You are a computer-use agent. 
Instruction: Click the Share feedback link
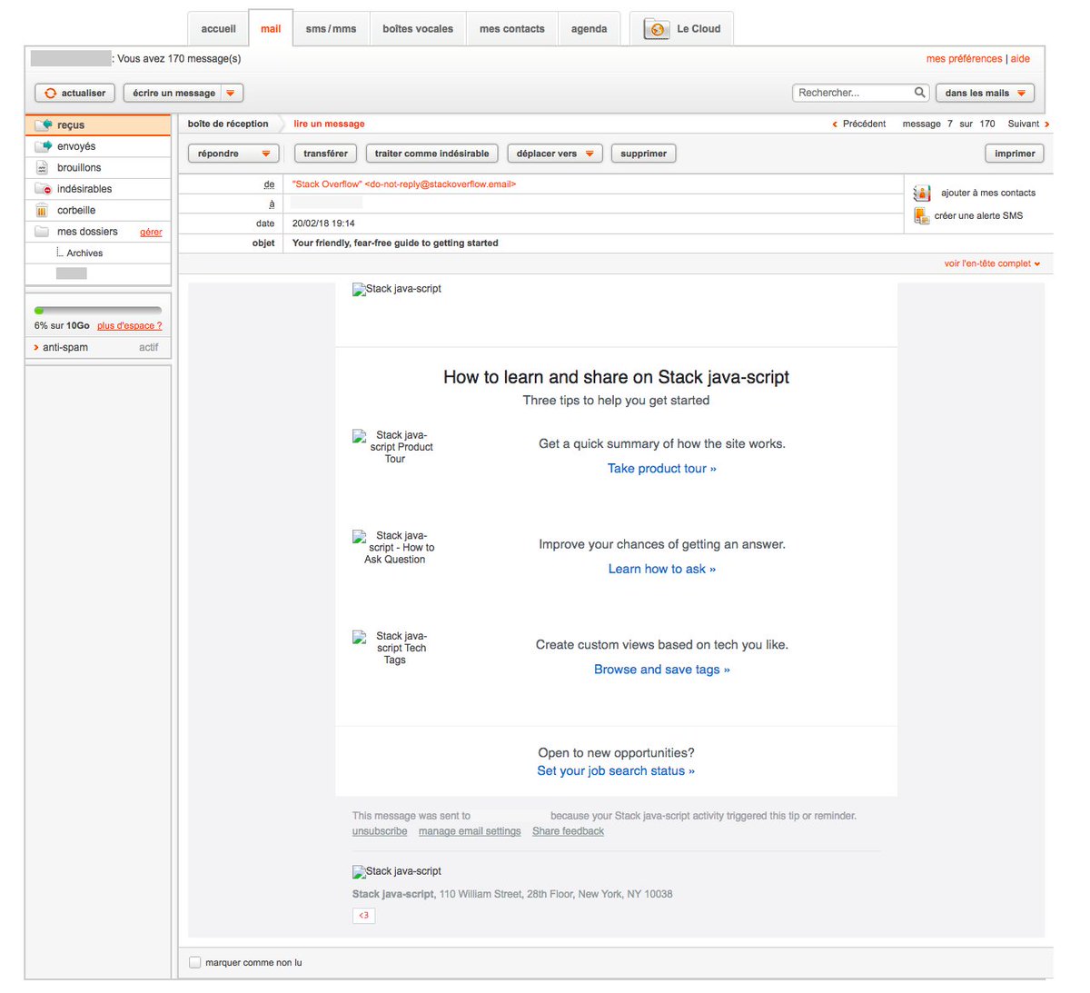tap(568, 831)
